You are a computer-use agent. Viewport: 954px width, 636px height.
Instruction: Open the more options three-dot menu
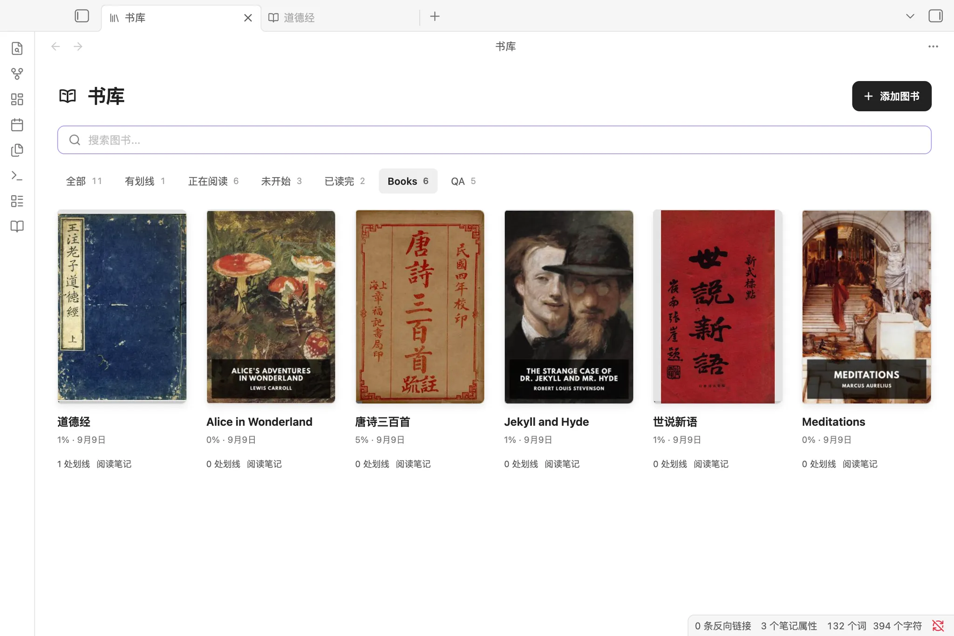coord(933,46)
